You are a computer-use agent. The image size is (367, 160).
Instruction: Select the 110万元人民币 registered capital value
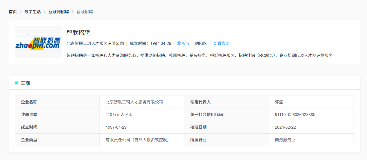pos(119,115)
